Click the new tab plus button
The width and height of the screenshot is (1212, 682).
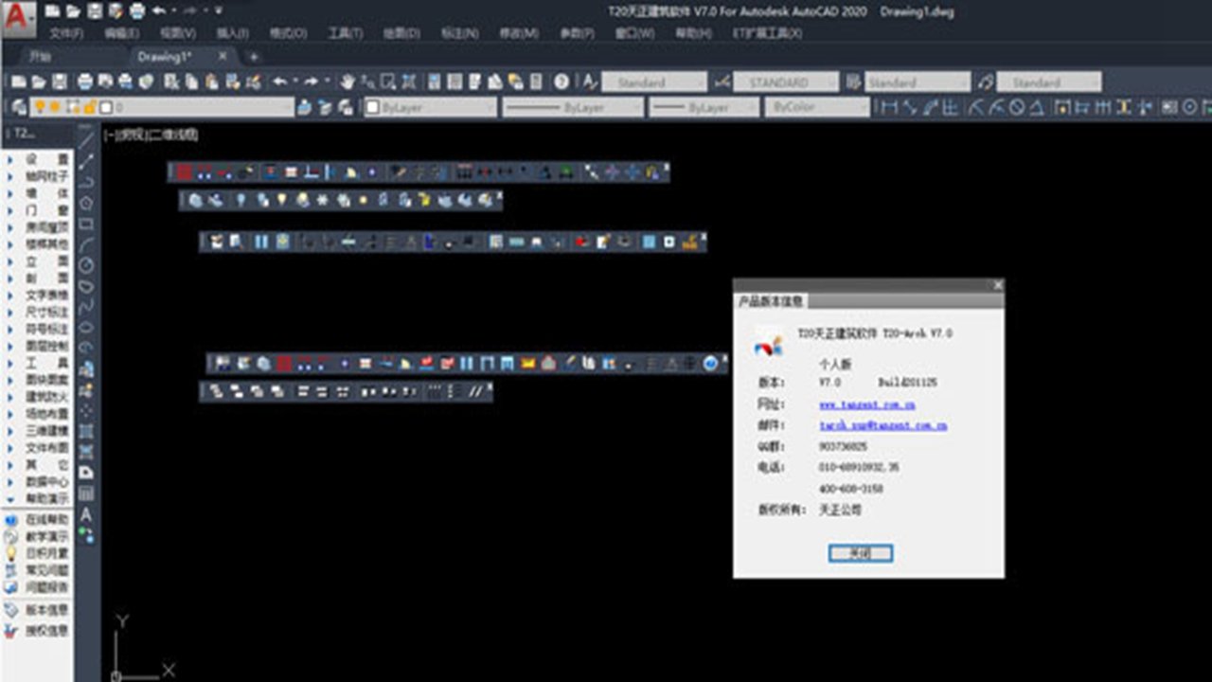pyautogui.click(x=253, y=57)
